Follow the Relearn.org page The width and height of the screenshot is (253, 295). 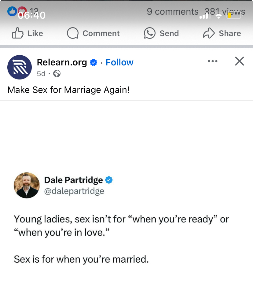pyautogui.click(x=119, y=62)
